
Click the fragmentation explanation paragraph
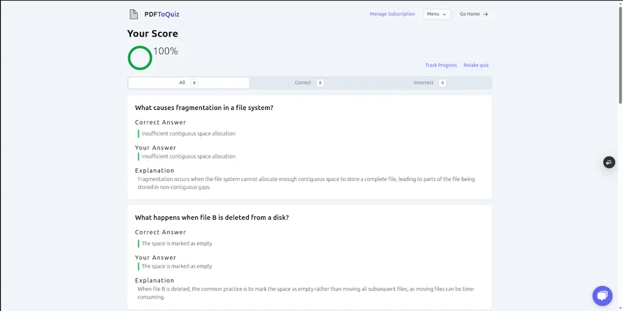click(306, 183)
